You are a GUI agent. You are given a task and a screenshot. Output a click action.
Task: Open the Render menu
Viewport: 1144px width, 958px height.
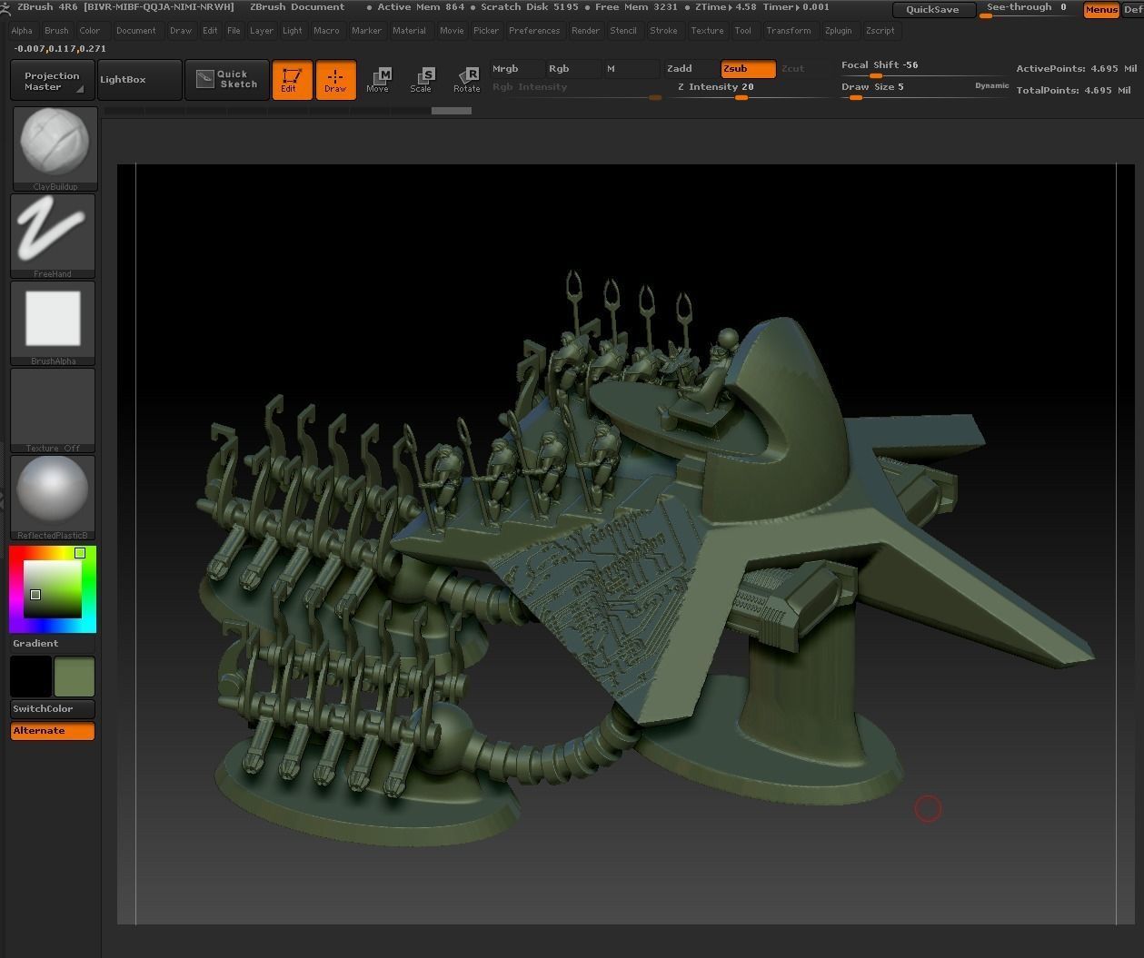click(x=585, y=31)
